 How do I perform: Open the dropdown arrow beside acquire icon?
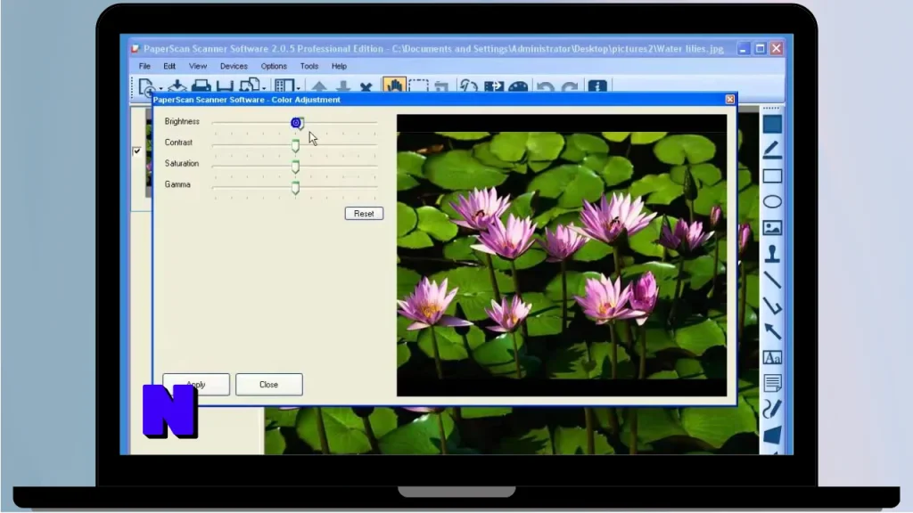160,88
